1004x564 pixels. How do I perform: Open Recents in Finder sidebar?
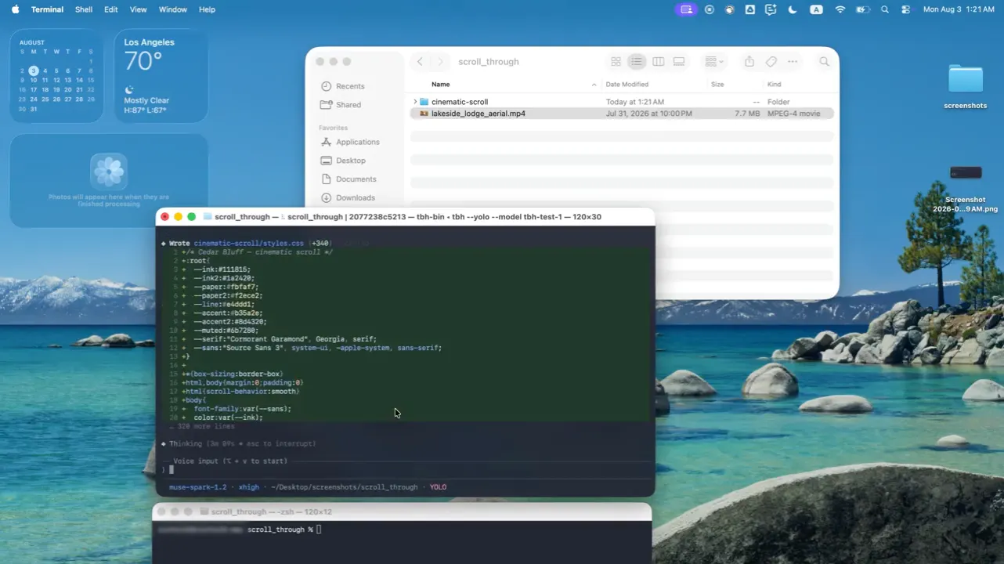[x=343, y=86]
